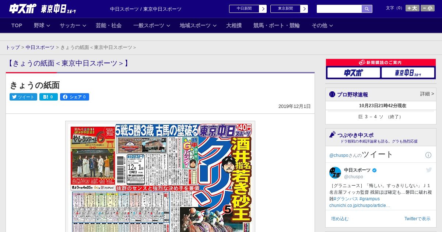Click the 新聞購読のご案内 banner heading

coord(381,63)
